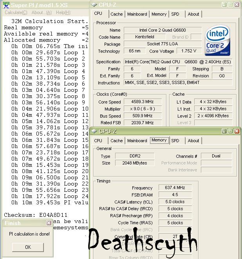Click the Code Name field Kentsfield
Viewport: 242px width, 259px height.
pyautogui.click(x=144, y=37)
